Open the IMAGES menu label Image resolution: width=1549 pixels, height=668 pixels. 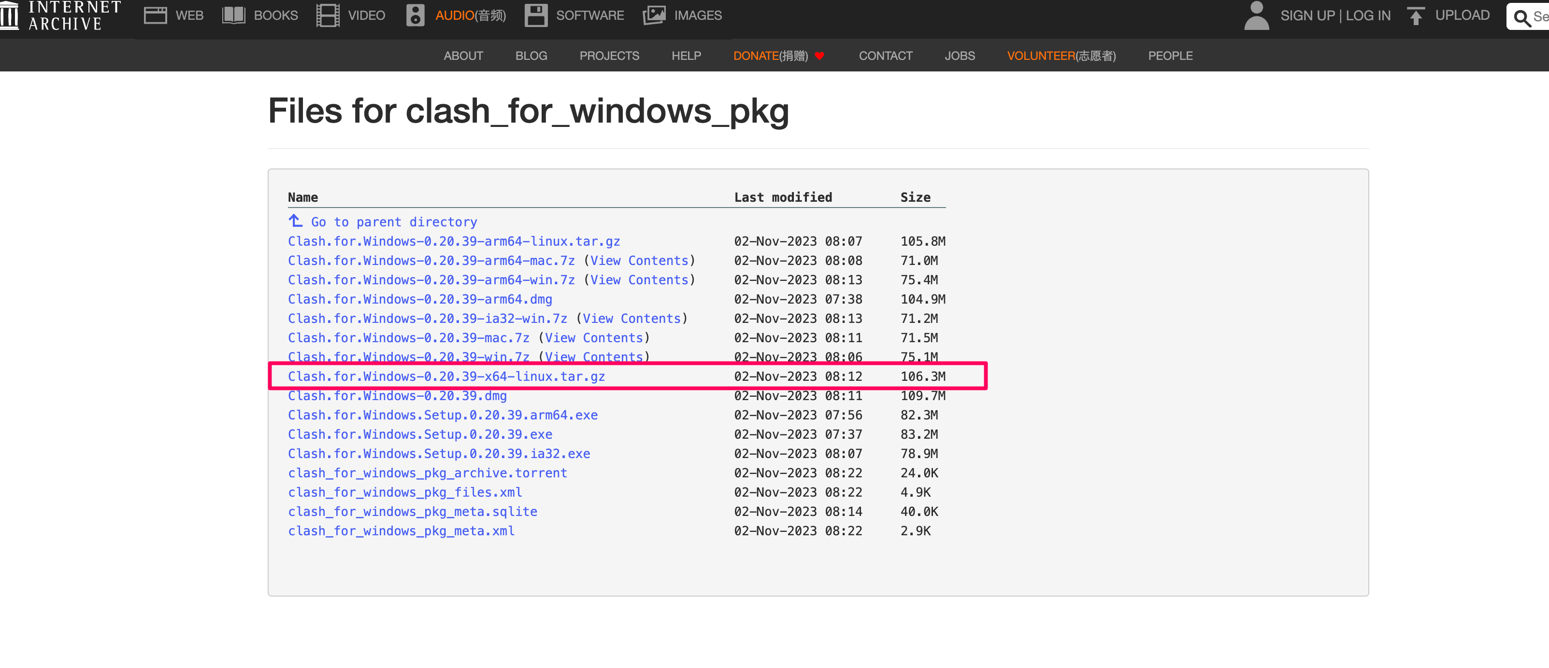click(x=698, y=15)
